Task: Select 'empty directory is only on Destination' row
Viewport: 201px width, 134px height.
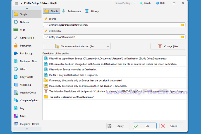Action: click(x=114, y=86)
